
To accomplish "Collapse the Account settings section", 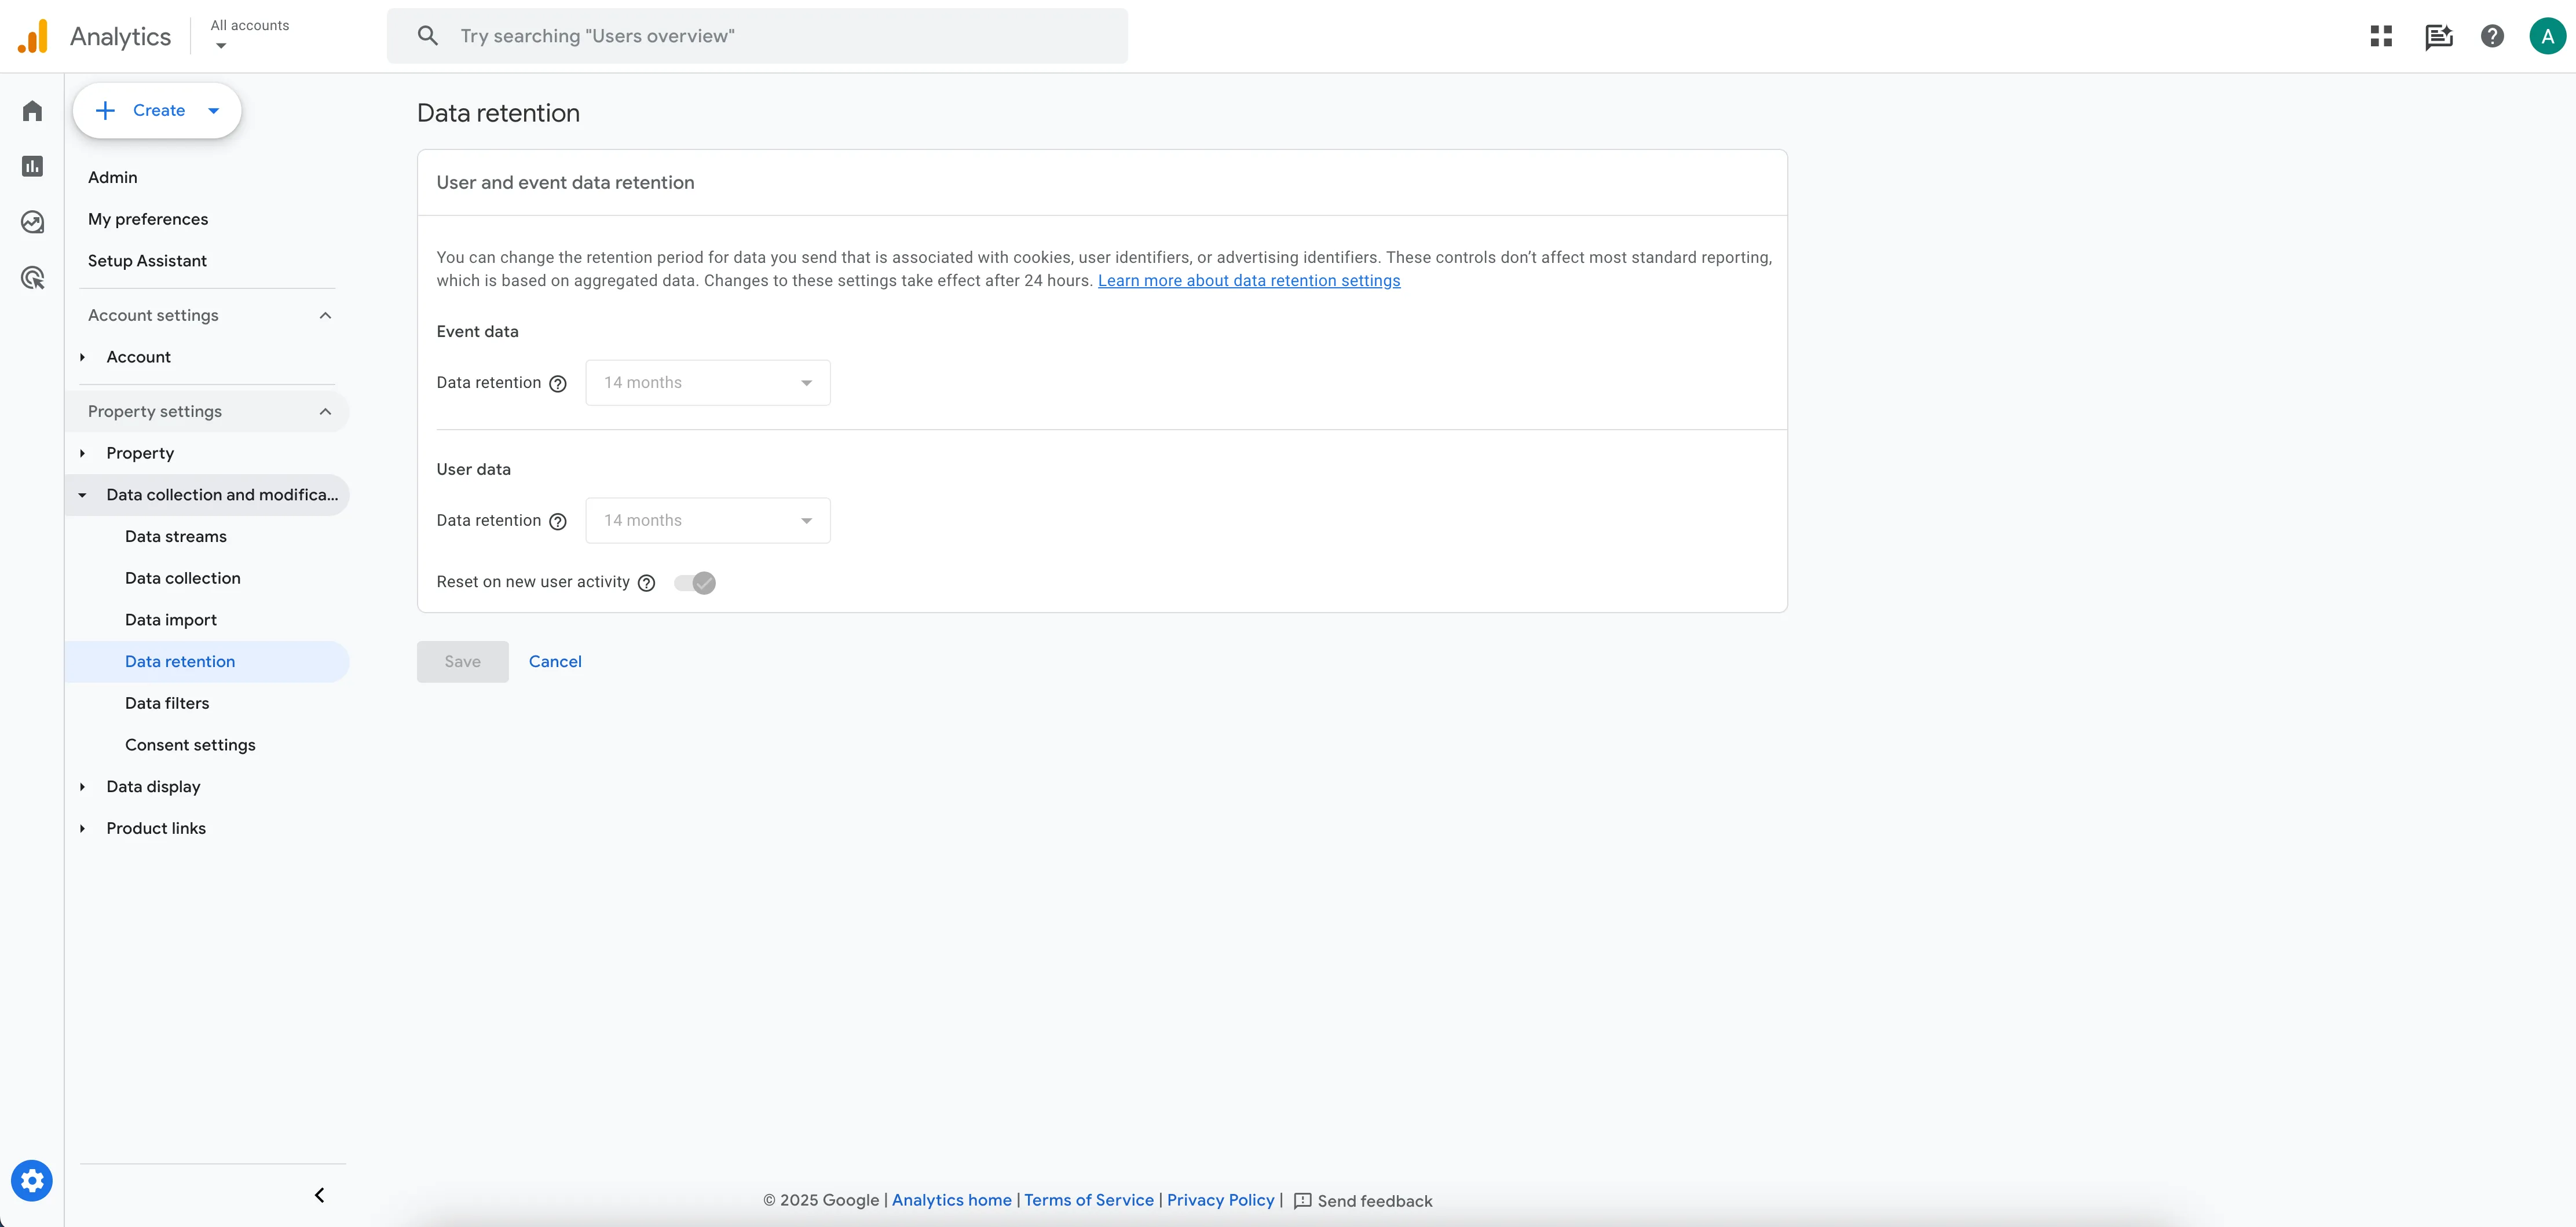I will pos(325,315).
